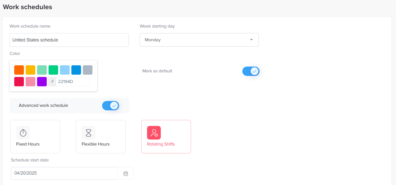Toggle off Mark as default switch
The image size is (396, 185).
[251, 71]
